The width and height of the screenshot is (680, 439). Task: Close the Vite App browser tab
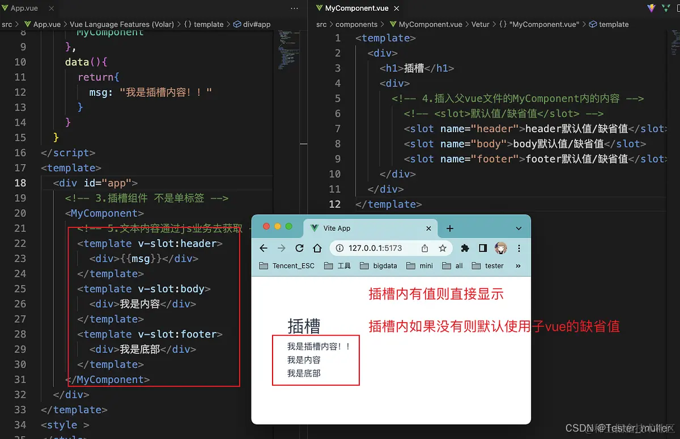[x=428, y=229]
